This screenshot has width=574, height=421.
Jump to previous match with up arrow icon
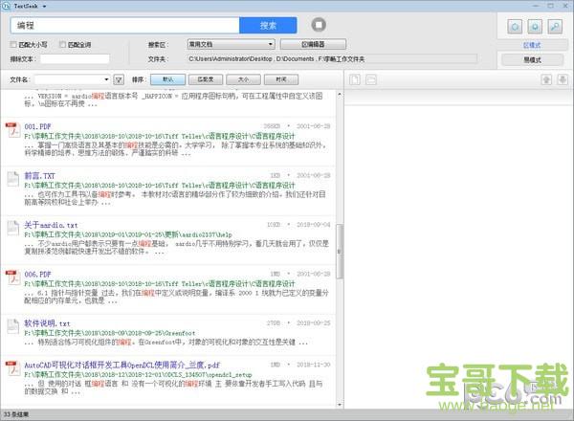(546, 79)
